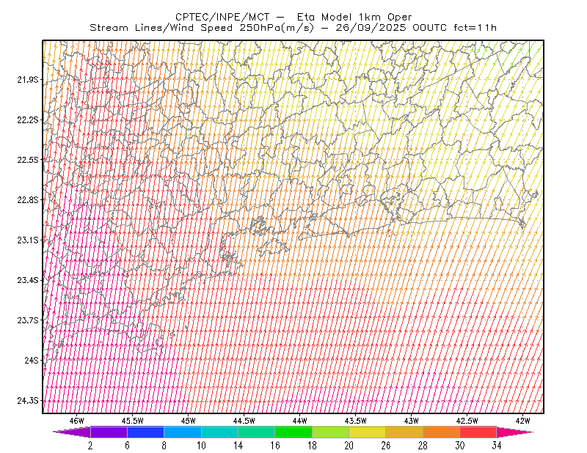
Task: Click the legend value 34
Action: [497, 446]
